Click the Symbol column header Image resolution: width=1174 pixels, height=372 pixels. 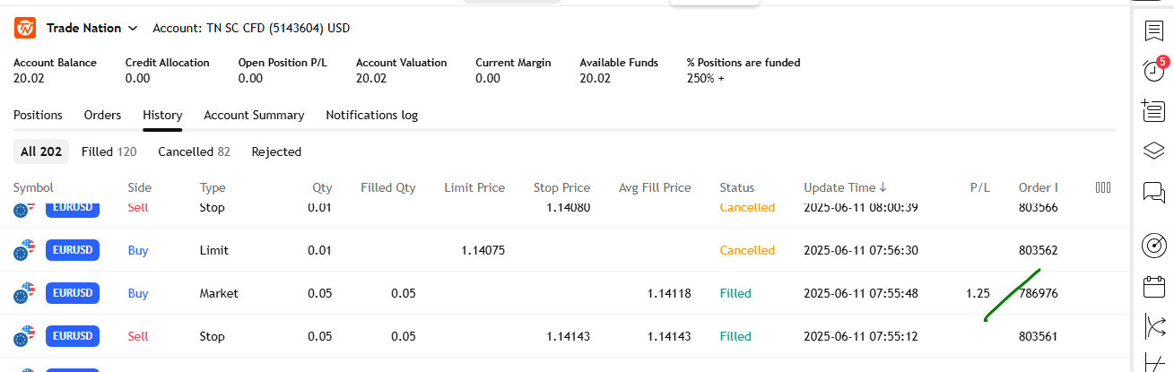point(33,187)
